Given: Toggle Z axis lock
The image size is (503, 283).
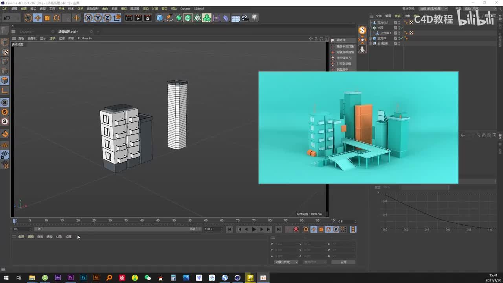Looking at the screenshot, I should (x=107, y=18).
